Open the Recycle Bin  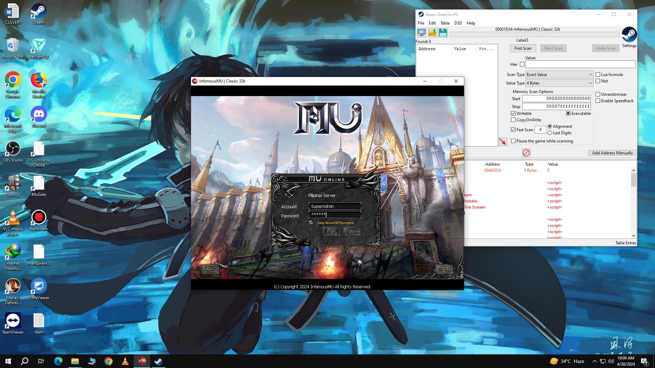pyautogui.click(x=13, y=48)
